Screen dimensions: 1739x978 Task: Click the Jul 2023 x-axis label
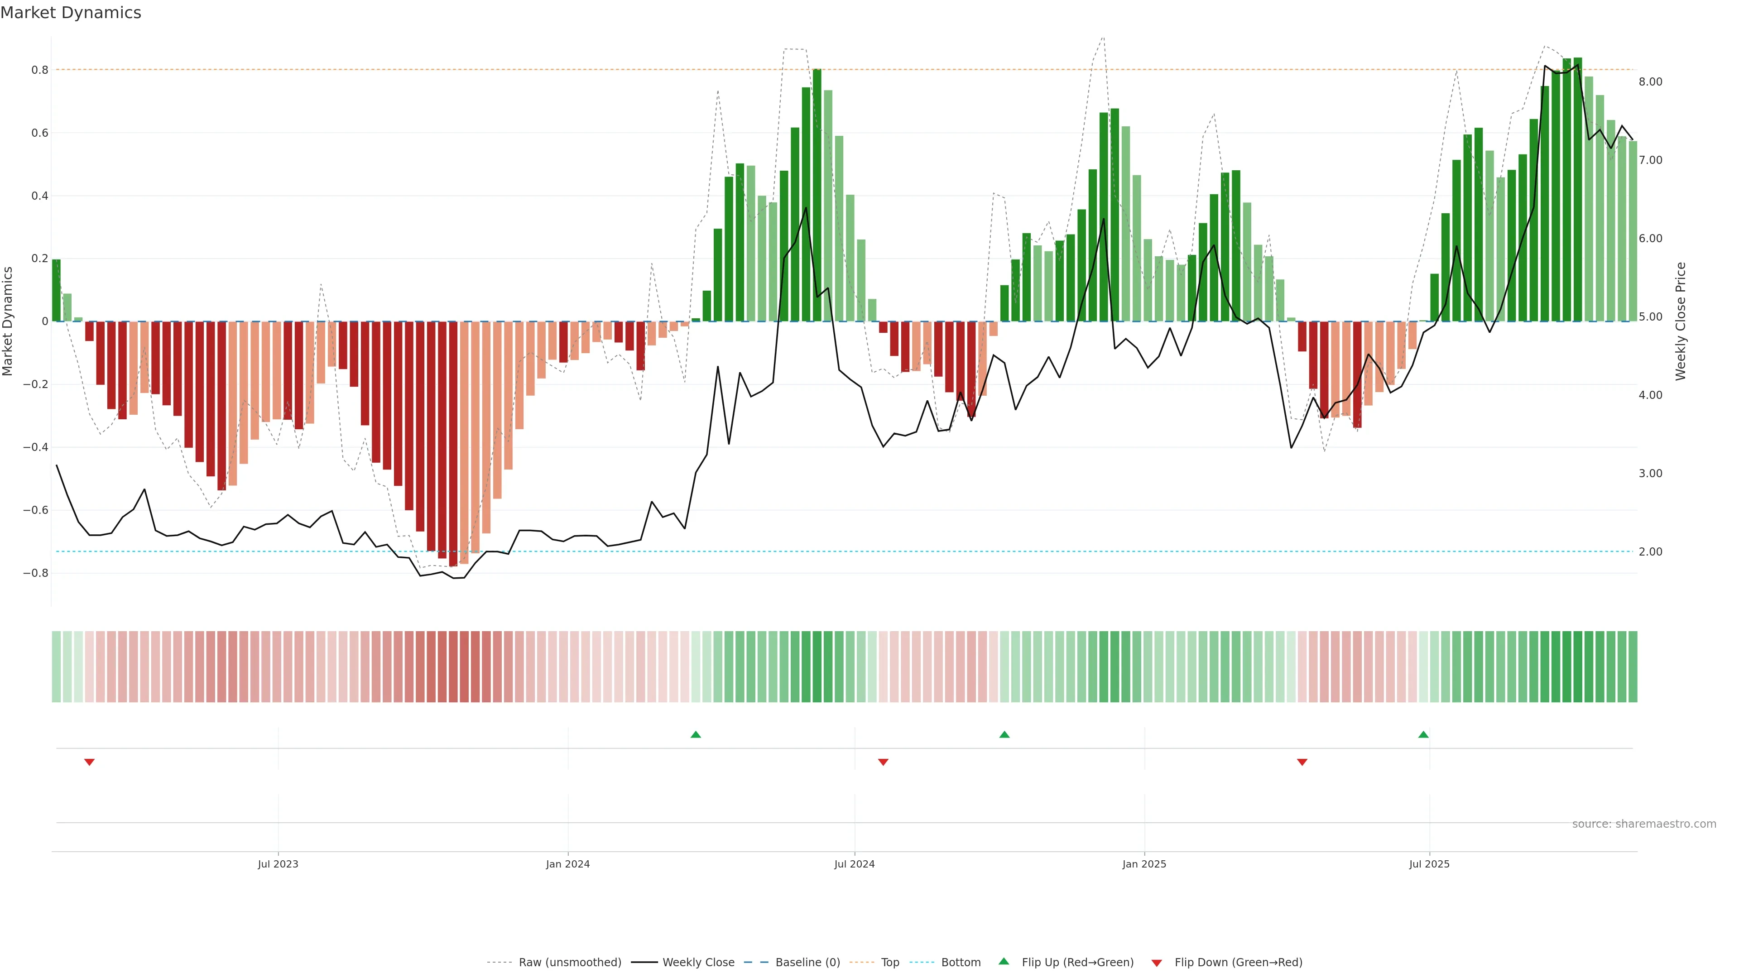[x=278, y=864]
